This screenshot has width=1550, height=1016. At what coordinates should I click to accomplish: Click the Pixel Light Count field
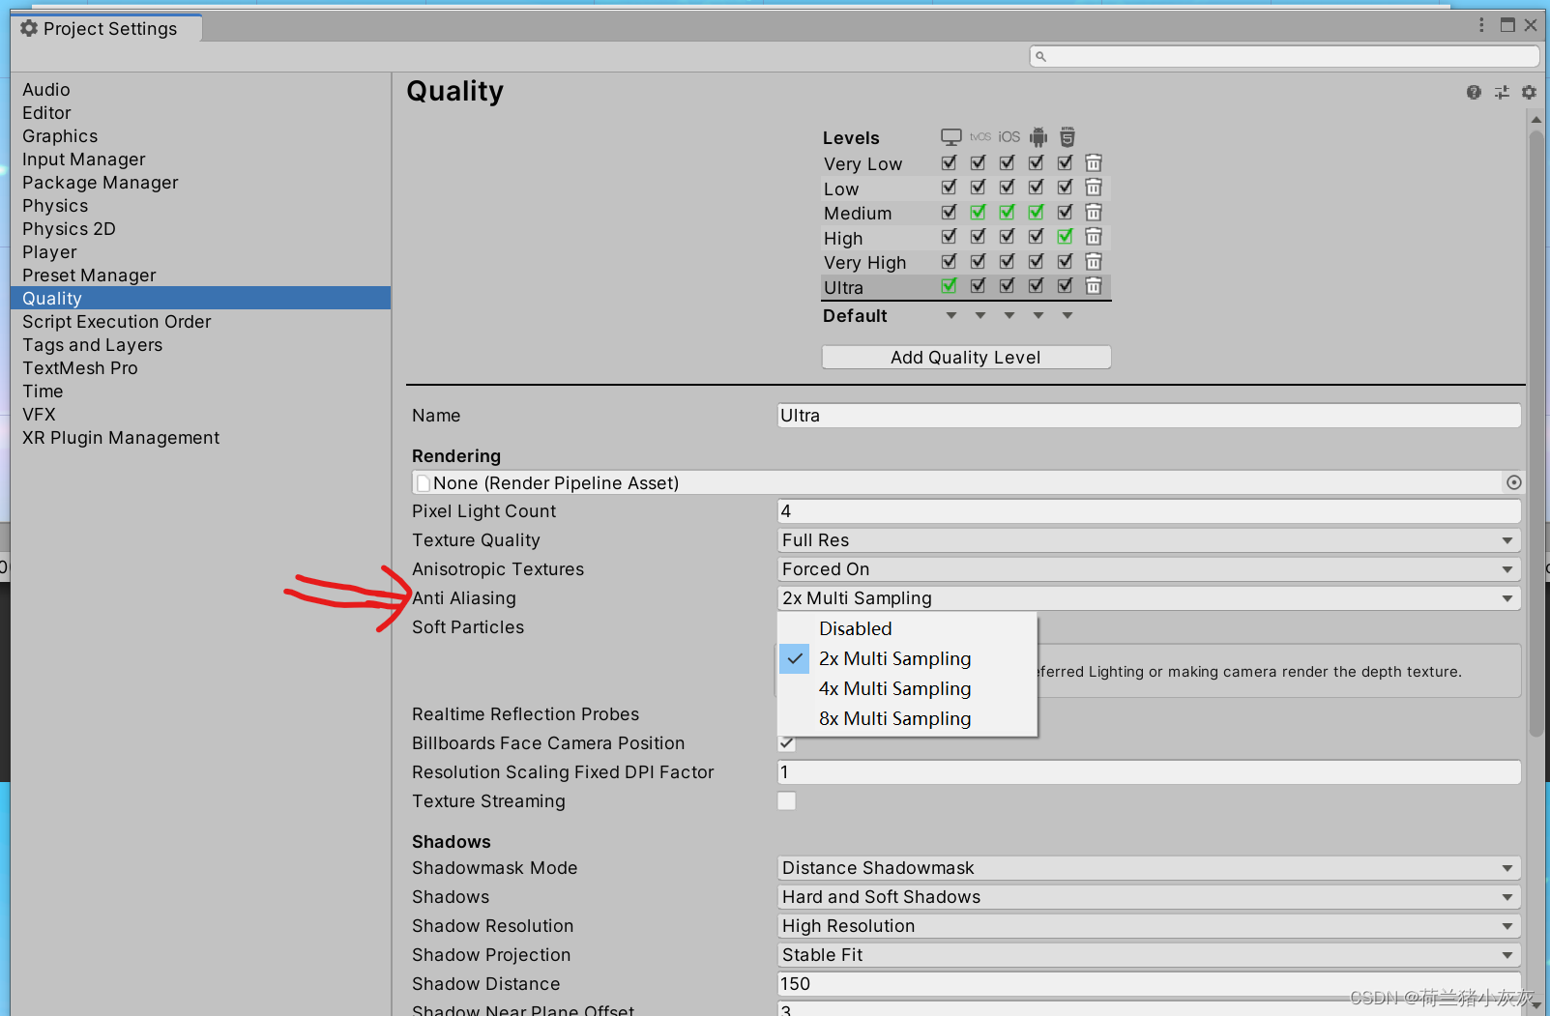(1149, 511)
